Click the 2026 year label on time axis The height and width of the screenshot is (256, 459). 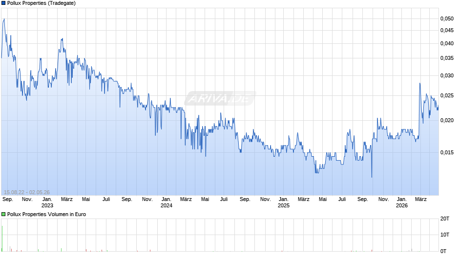[401, 205]
